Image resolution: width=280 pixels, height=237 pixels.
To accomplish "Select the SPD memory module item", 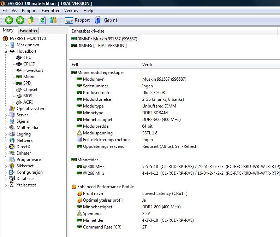I will [24, 83].
